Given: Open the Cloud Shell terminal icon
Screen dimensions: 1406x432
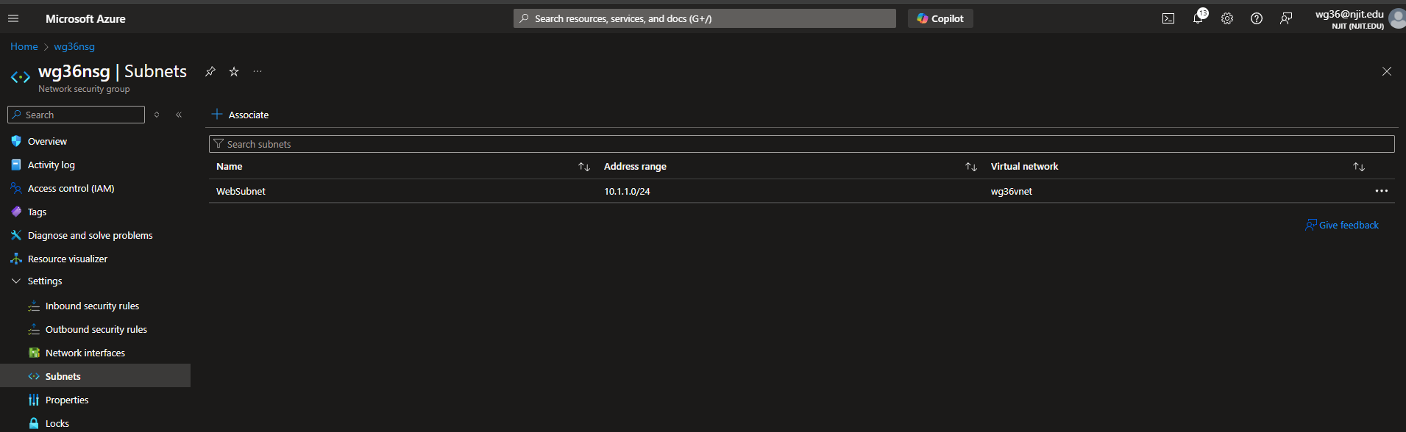Looking at the screenshot, I should [x=1168, y=18].
